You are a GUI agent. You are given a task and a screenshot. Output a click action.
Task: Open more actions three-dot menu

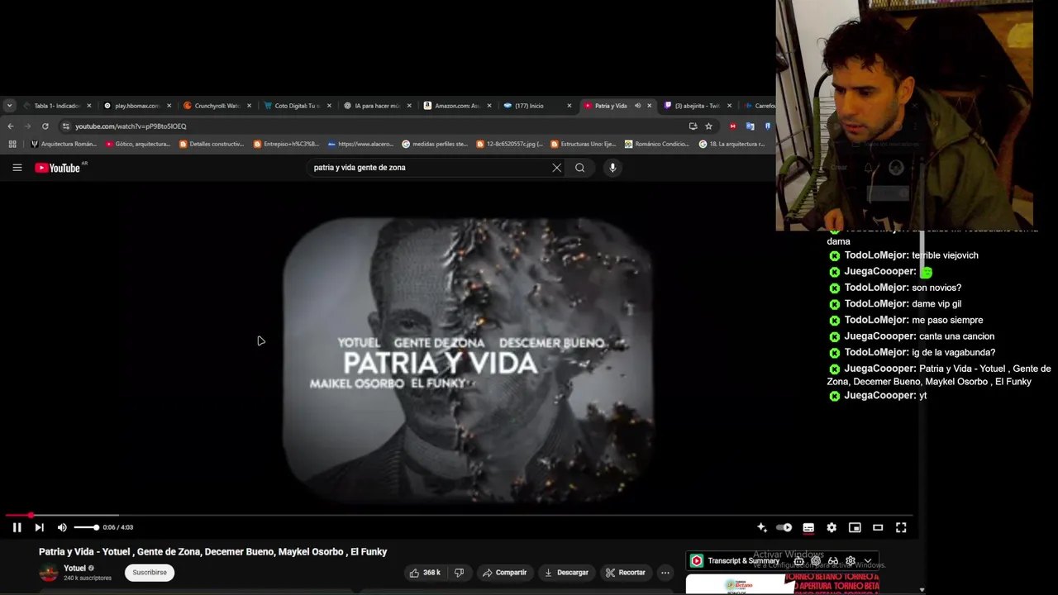[665, 573]
